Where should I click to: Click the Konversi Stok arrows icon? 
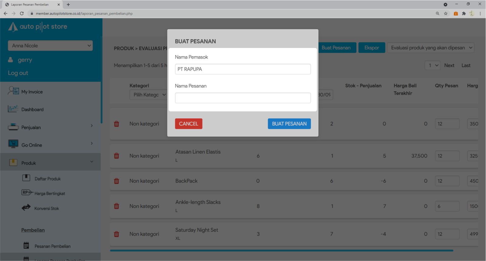(x=26, y=208)
